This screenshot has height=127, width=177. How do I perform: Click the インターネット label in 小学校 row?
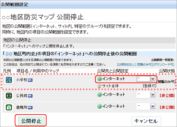pos(114,79)
